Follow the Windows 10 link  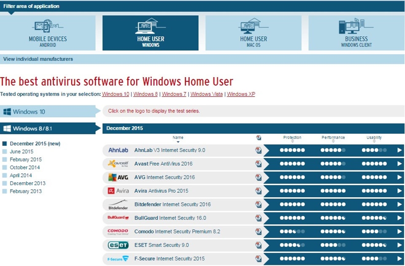click(116, 94)
